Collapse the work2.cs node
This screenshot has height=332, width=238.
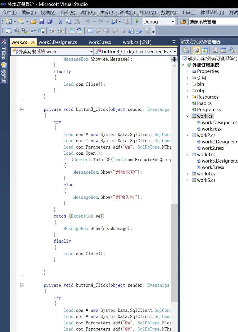coord(187,135)
